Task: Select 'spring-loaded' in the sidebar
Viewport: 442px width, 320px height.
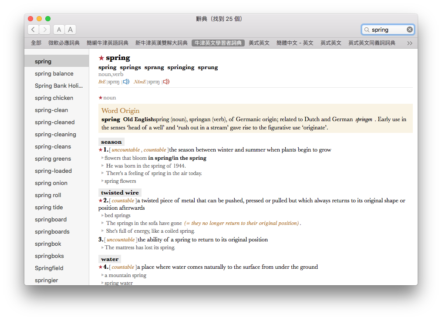Action: point(57,171)
